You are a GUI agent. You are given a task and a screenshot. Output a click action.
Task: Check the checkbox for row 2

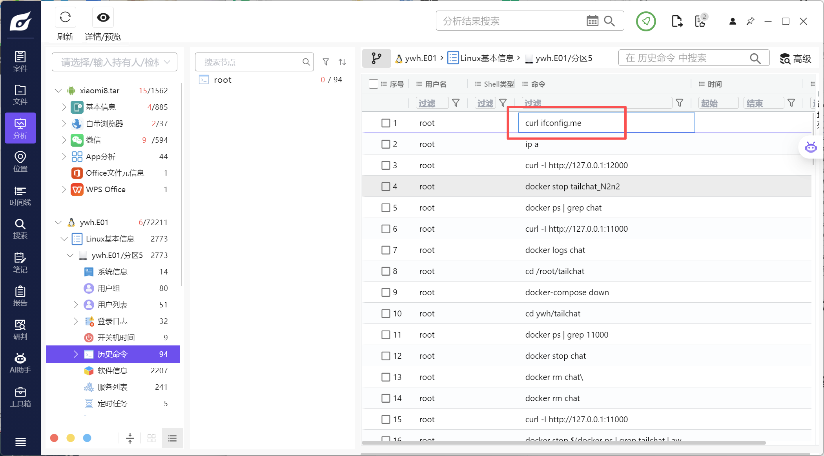pos(386,144)
